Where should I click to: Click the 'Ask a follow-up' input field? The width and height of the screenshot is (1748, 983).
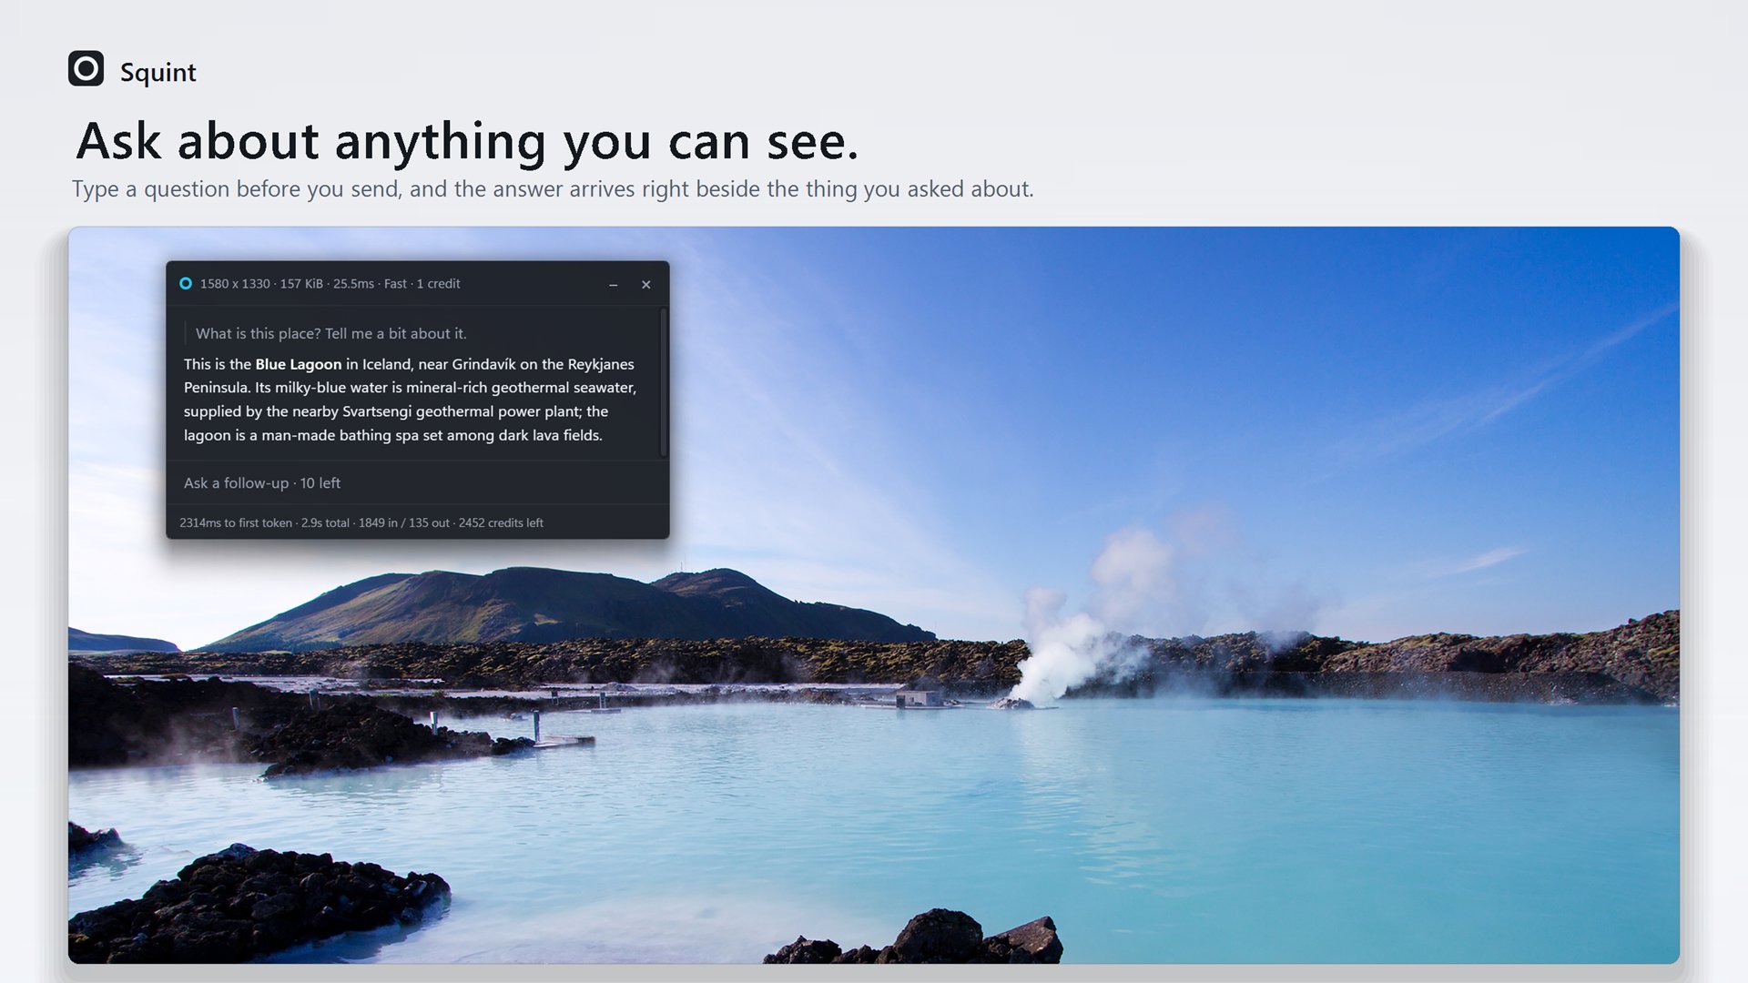point(418,483)
